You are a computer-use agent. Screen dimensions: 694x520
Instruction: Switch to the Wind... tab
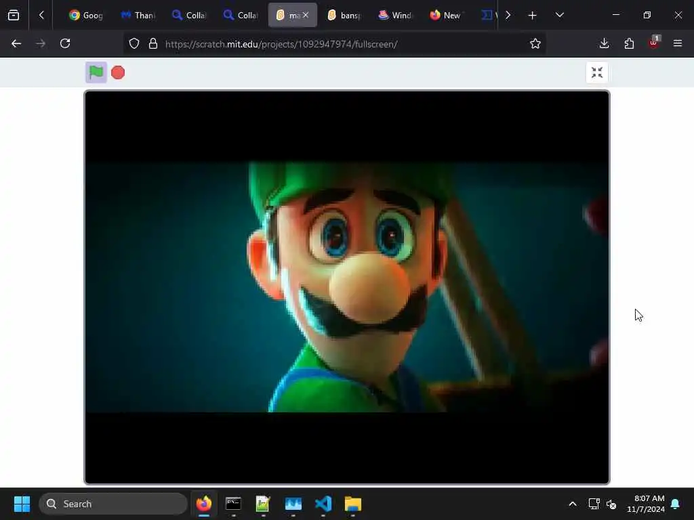click(395, 15)
